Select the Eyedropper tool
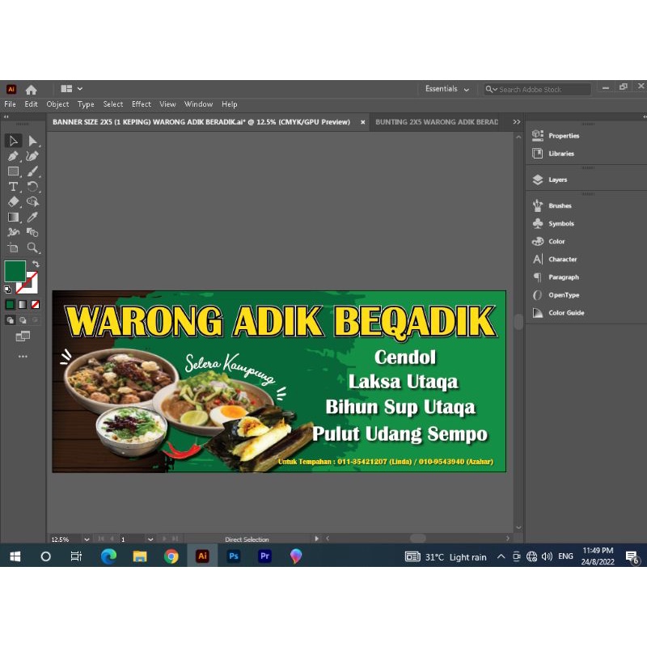The height and width of the screenshot is (647, 647). coord(33,218)
